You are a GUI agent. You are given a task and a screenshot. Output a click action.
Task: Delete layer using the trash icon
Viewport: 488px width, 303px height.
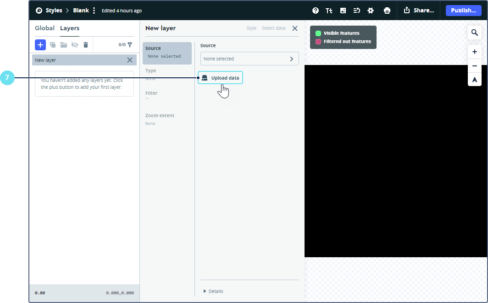[x=85, y=45]
